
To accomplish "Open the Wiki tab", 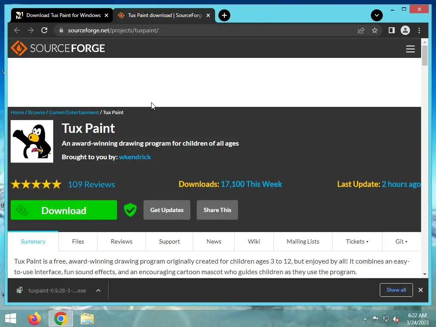I will (x=254, y=241).
